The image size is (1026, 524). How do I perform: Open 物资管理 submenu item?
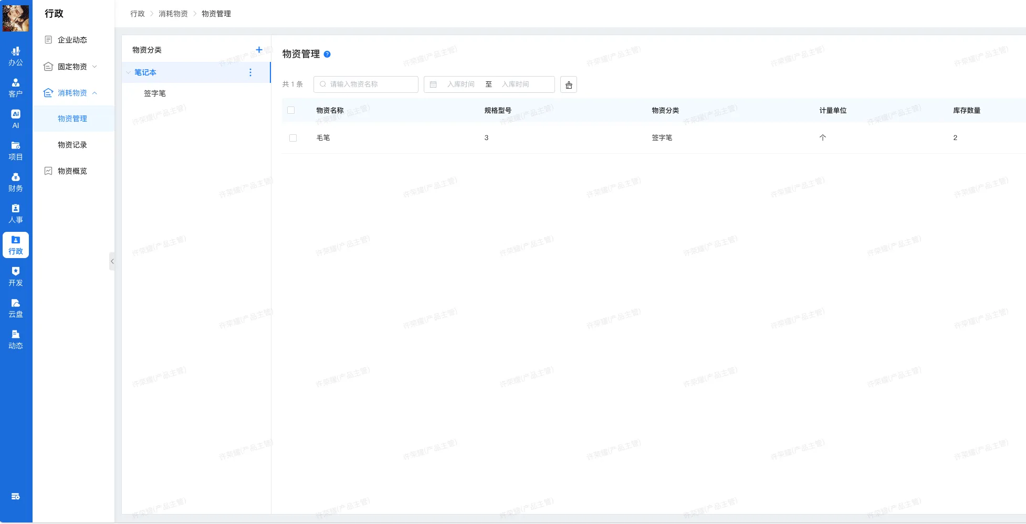tap(74, 119)
